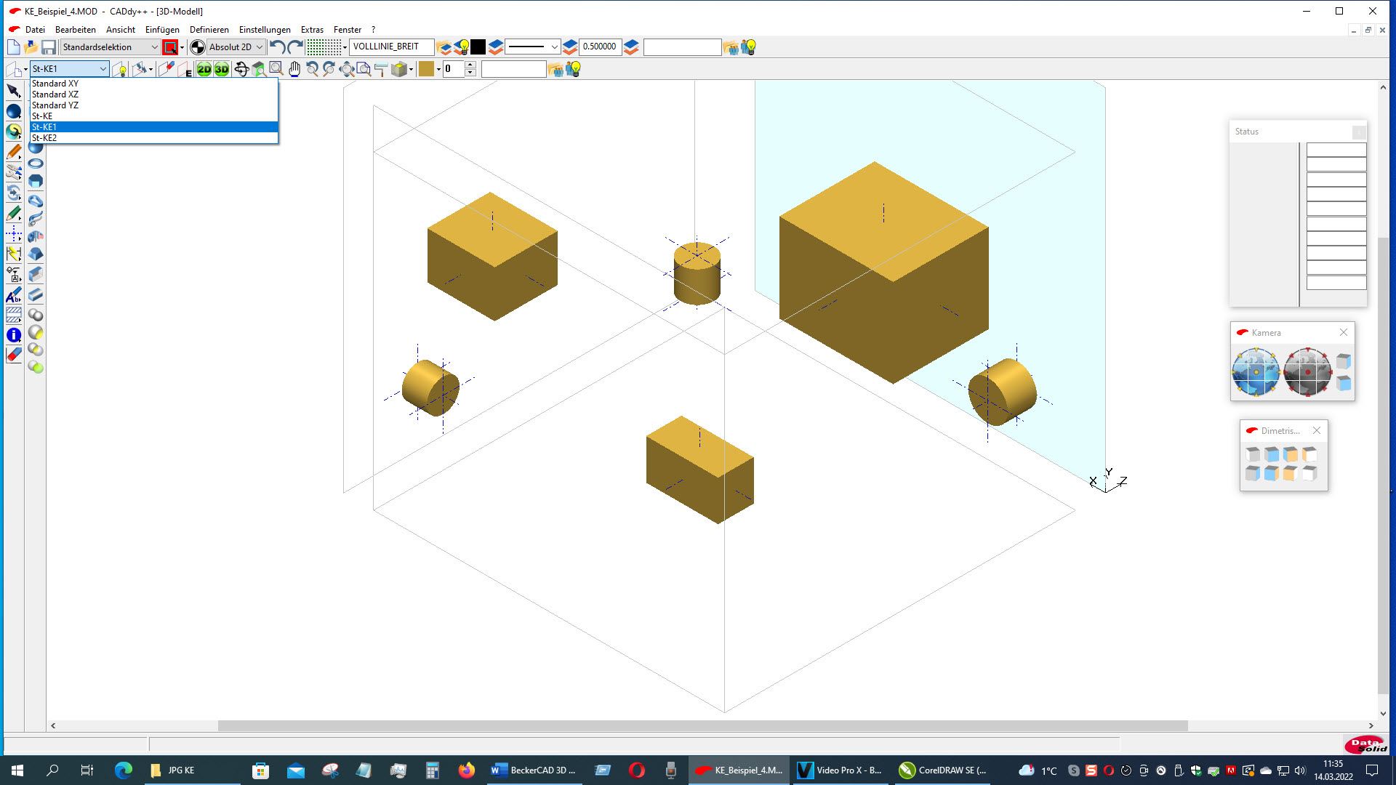Select the pan hand tool
1396x785 pixels.
[x=294, y=69]
